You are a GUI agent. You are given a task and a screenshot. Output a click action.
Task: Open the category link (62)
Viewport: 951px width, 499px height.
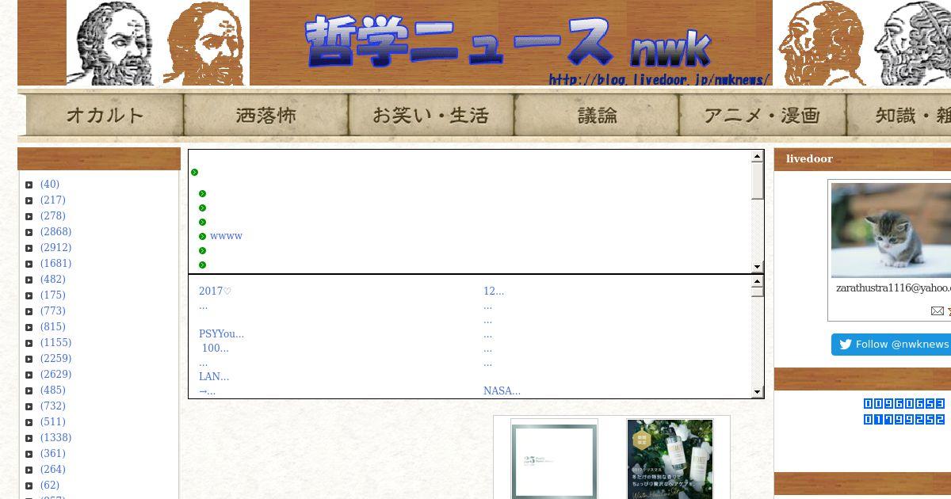coord(50,486)
